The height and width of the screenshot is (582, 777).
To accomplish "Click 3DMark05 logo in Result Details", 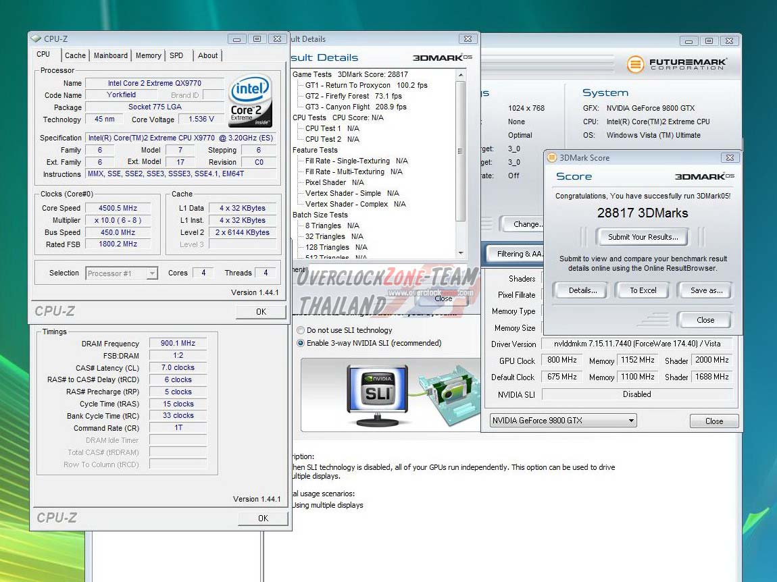I will 442,57.
